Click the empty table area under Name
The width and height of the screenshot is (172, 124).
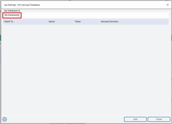(61, 64)
